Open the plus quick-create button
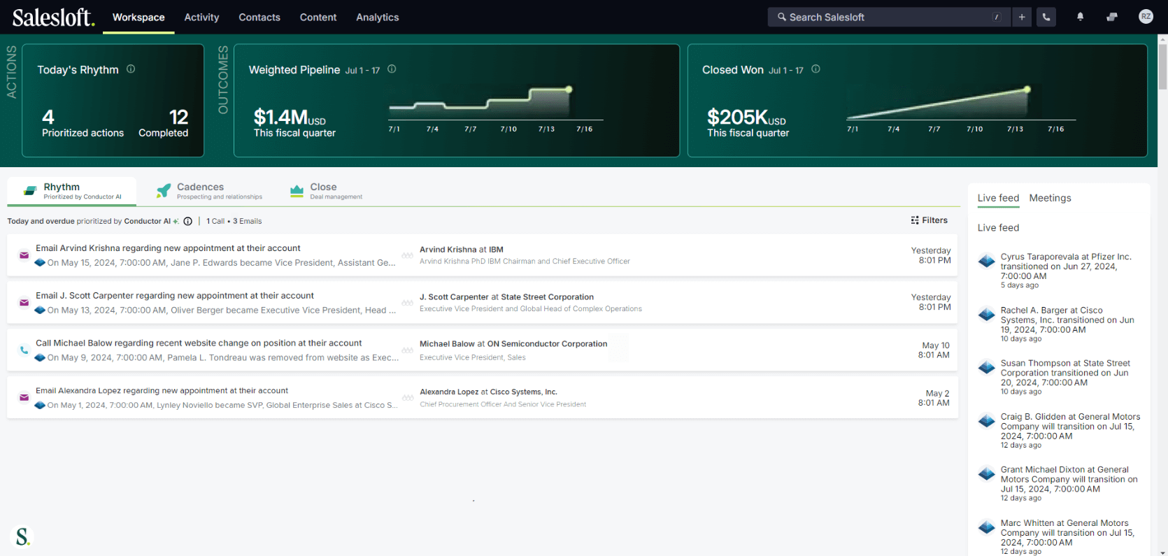The width and height of the screenshot is (1168, 556). point(1022,17)
